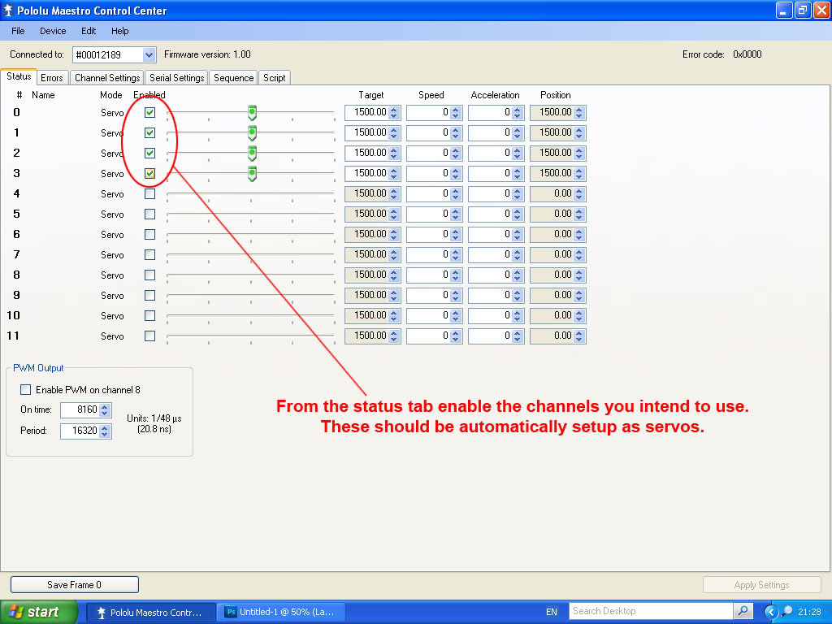Click the Save Frame 0 button
Viewport: 832px width, 624px height.
74,585
